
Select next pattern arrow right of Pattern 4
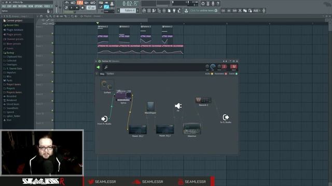pyautogui.click(x=137, y=10)
